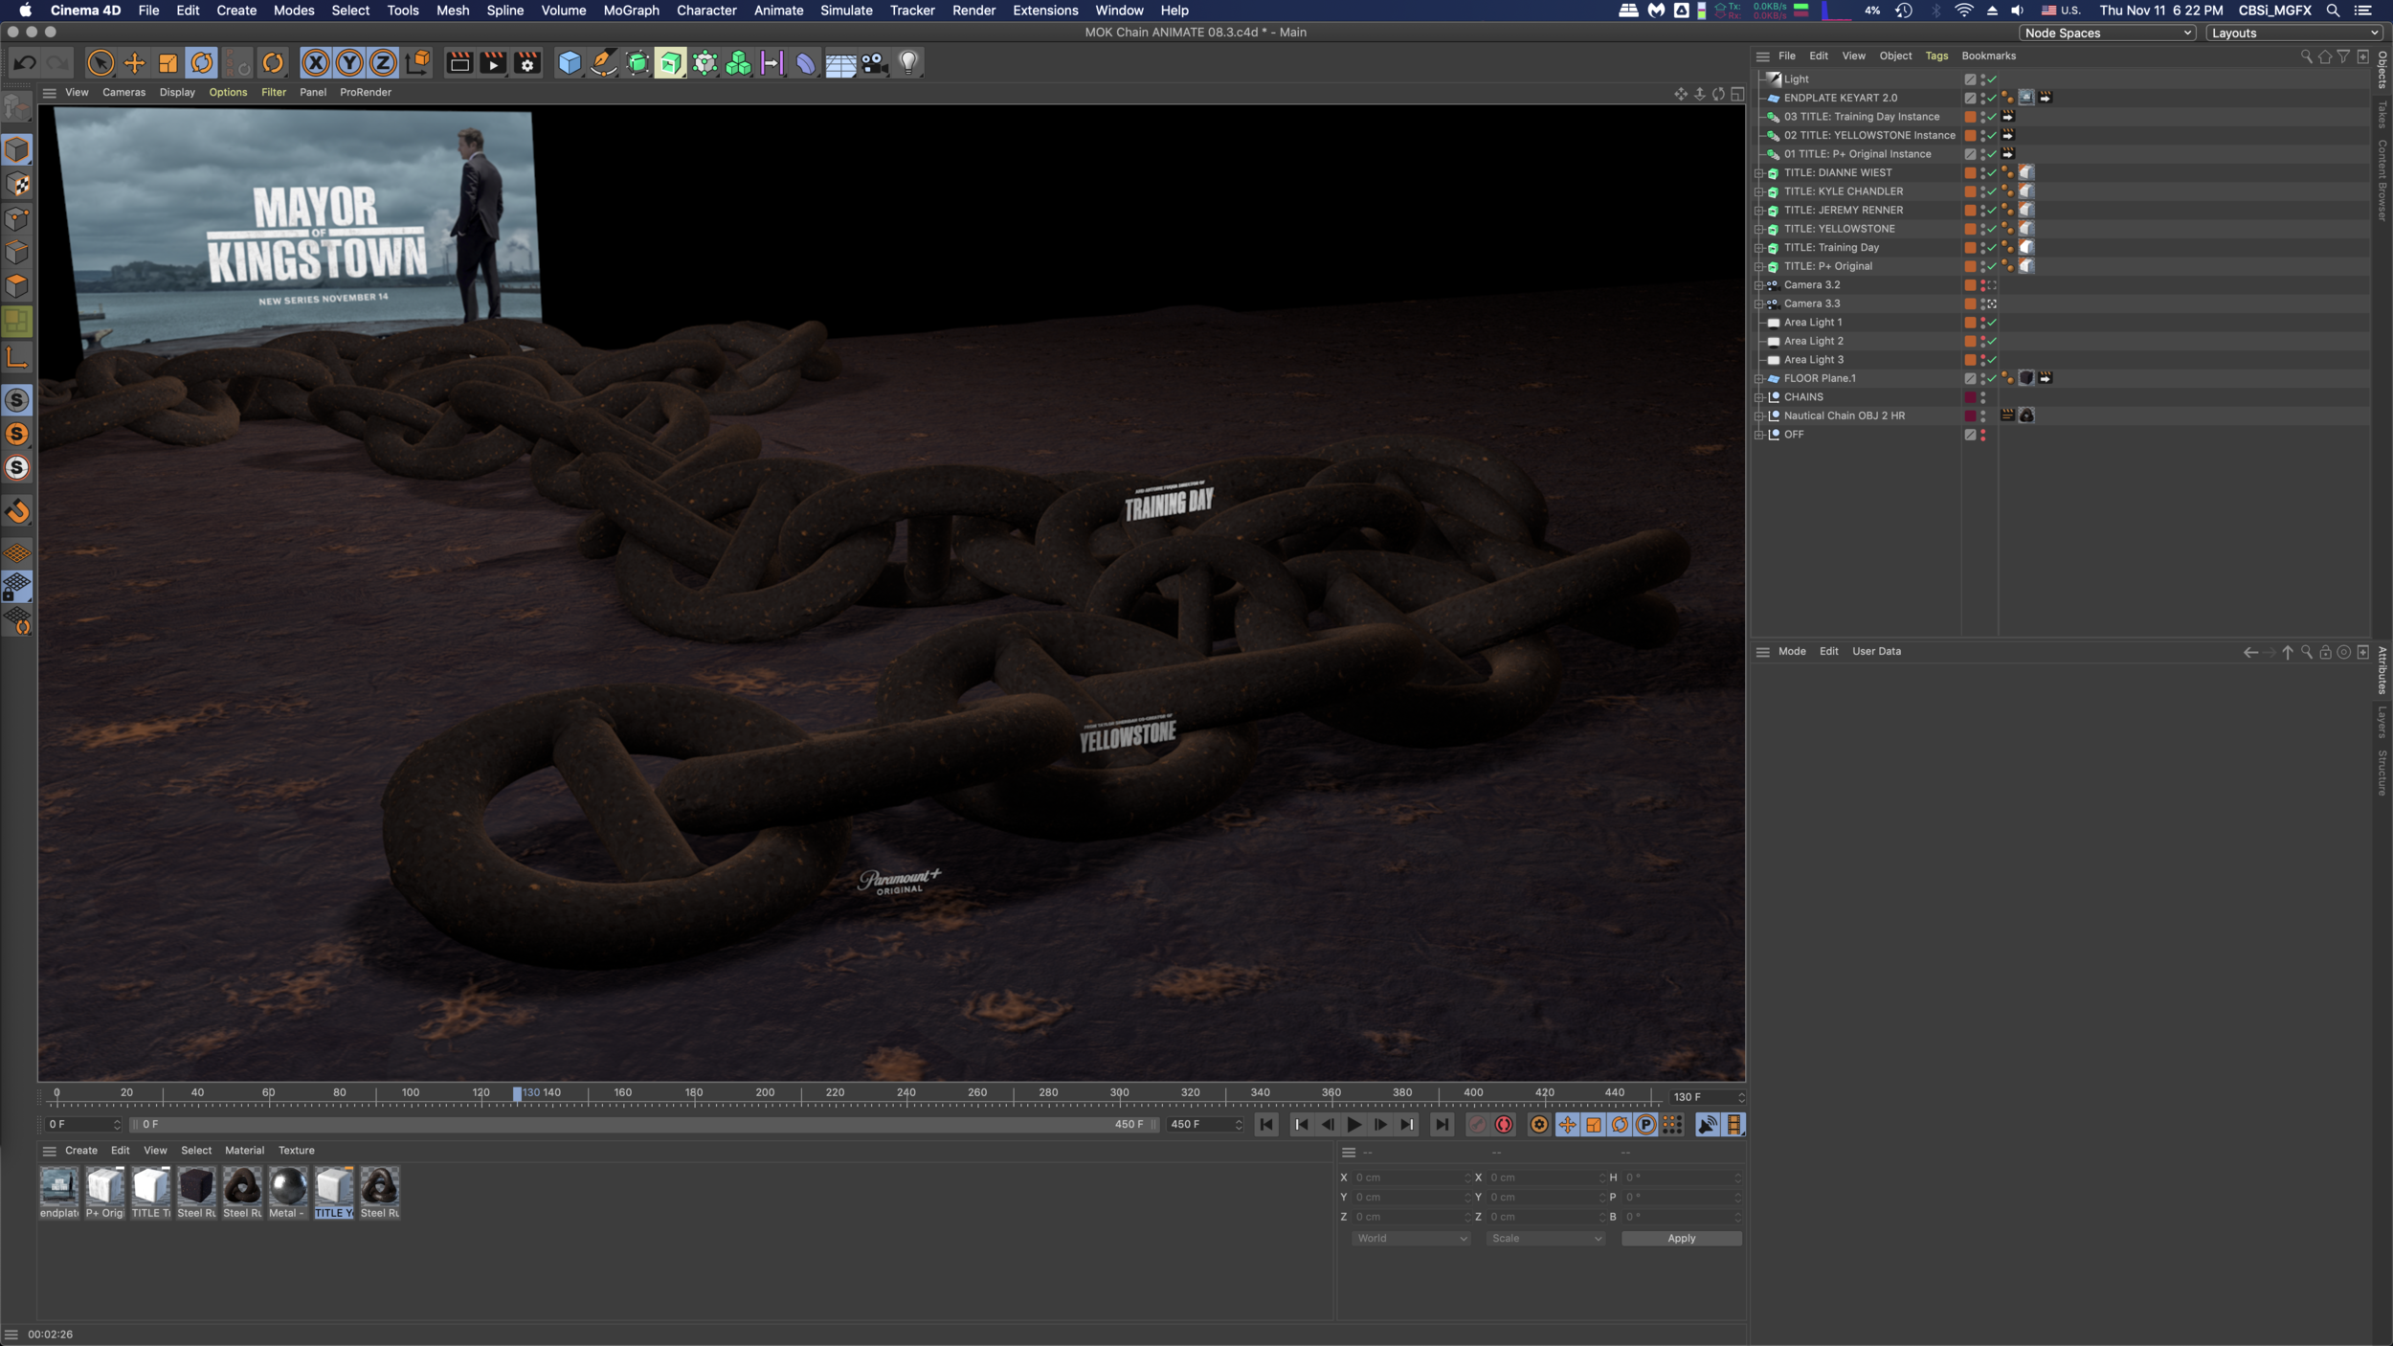Add a Camera object from toolbar
Image resolution: width=2393 pixels, height=1346 pixels.
click(x=874, y=63)
